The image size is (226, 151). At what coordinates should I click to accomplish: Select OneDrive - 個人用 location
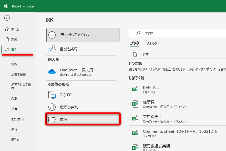[81, 72]
